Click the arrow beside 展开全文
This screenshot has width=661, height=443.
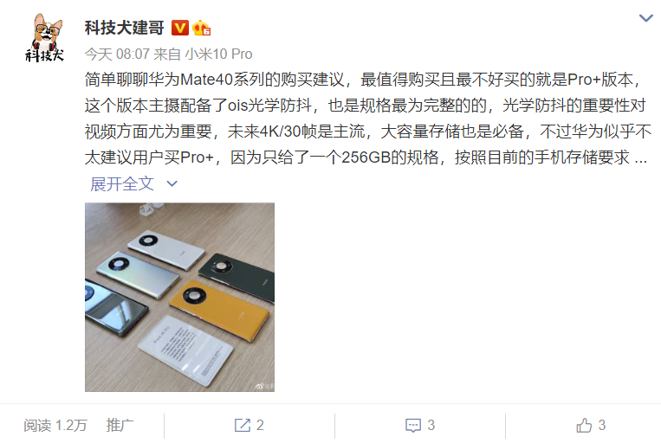(172, 183)
